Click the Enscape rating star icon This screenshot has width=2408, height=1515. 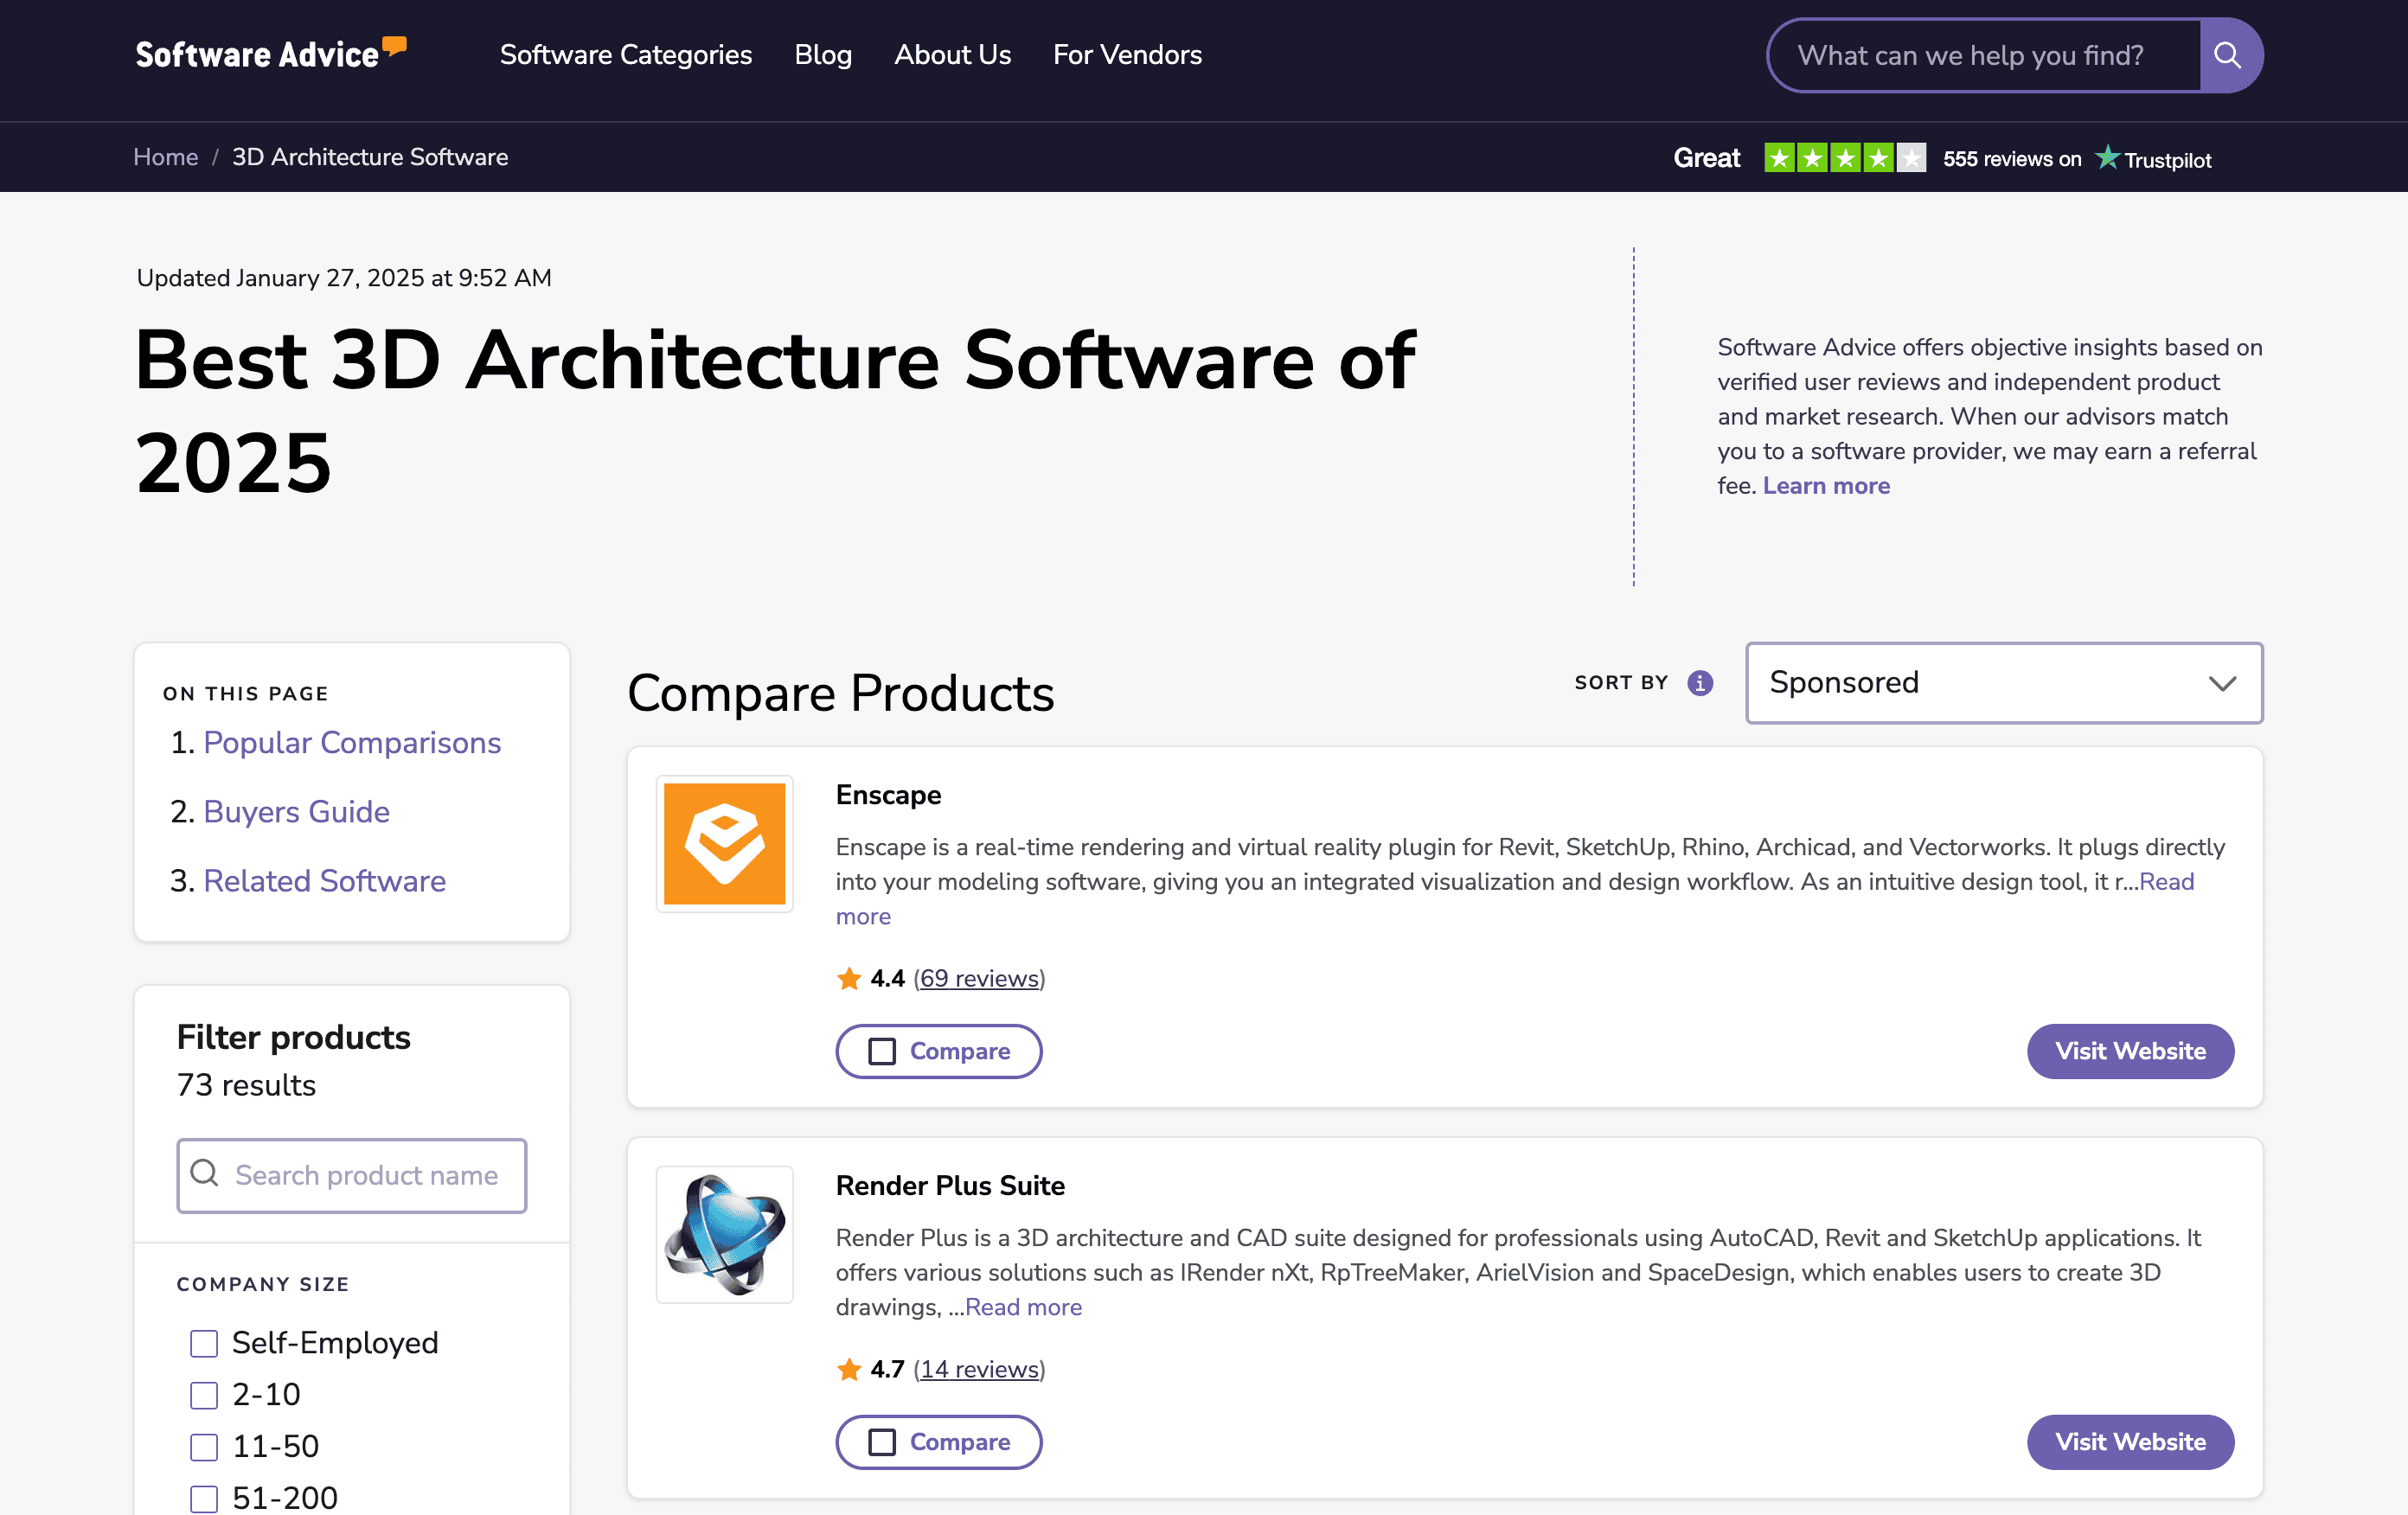(849, 978)
